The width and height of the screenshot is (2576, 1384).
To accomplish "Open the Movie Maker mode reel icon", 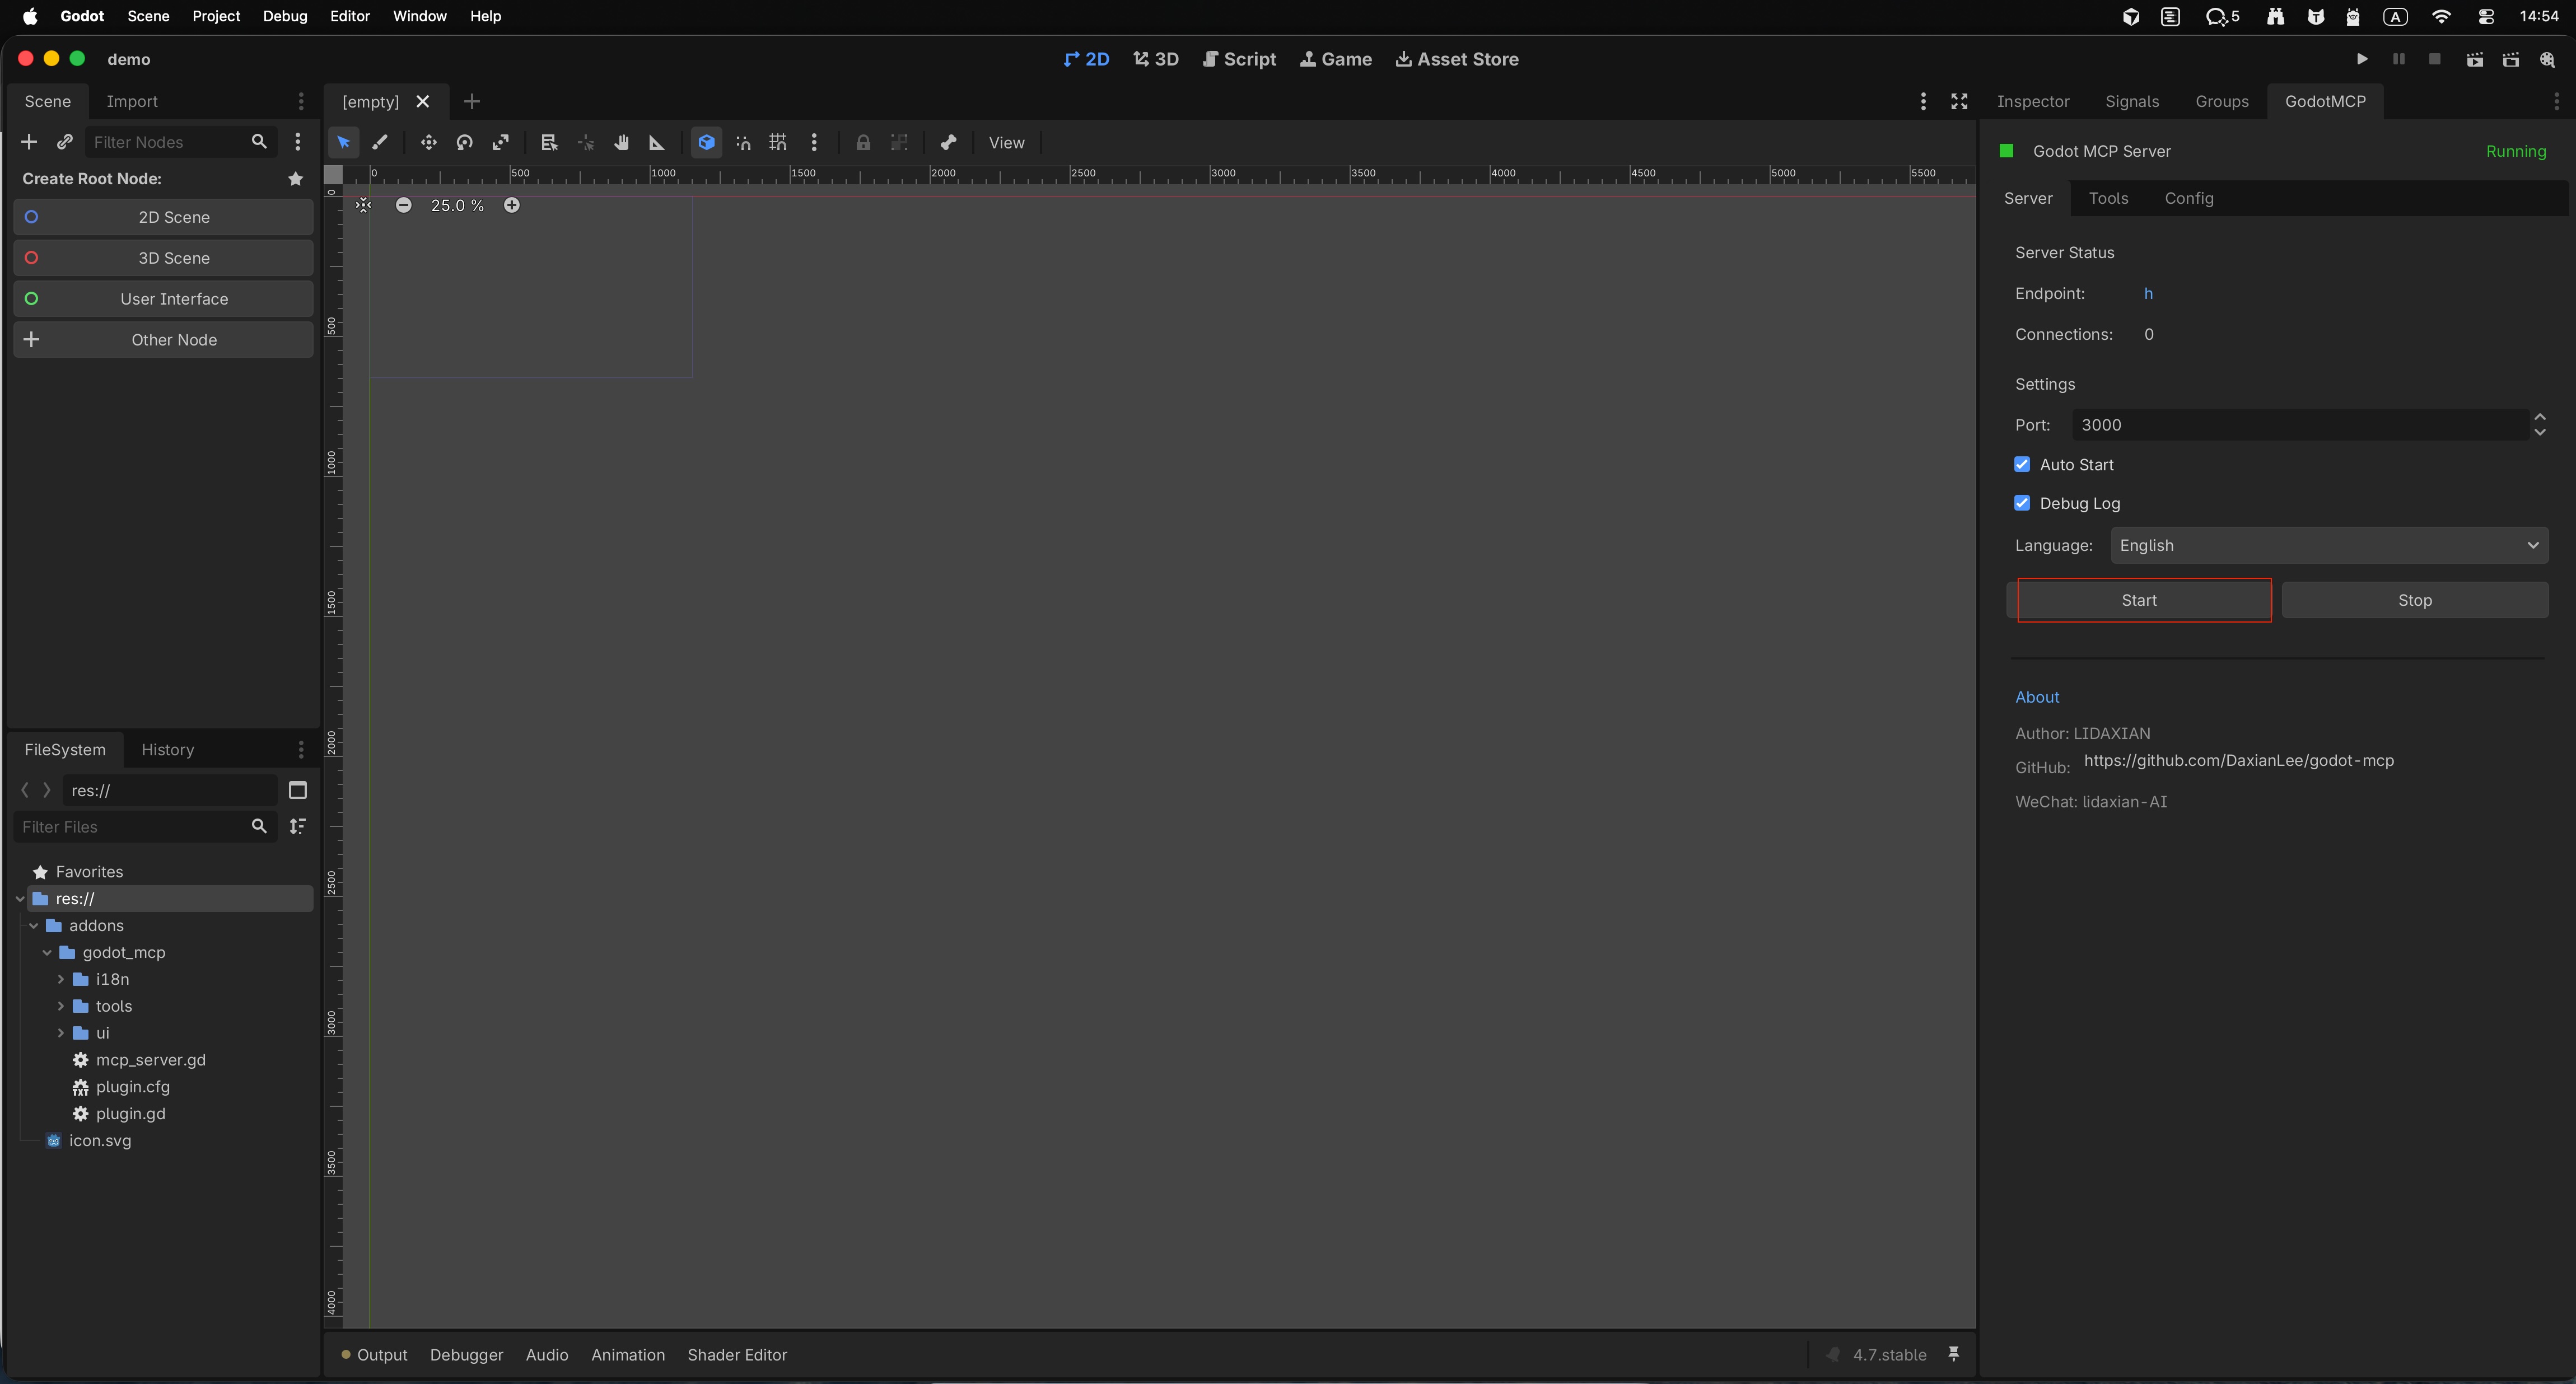I will [2547, 59].
